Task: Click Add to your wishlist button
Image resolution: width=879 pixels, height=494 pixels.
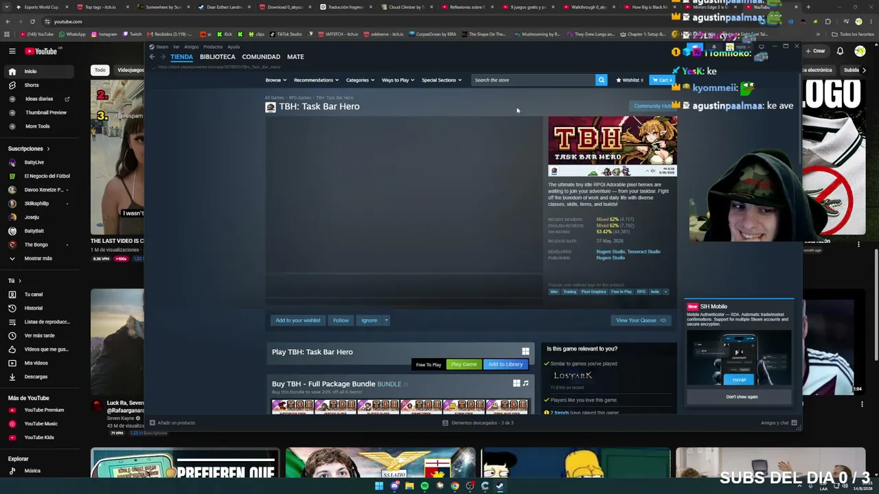Action: point(298,320)
